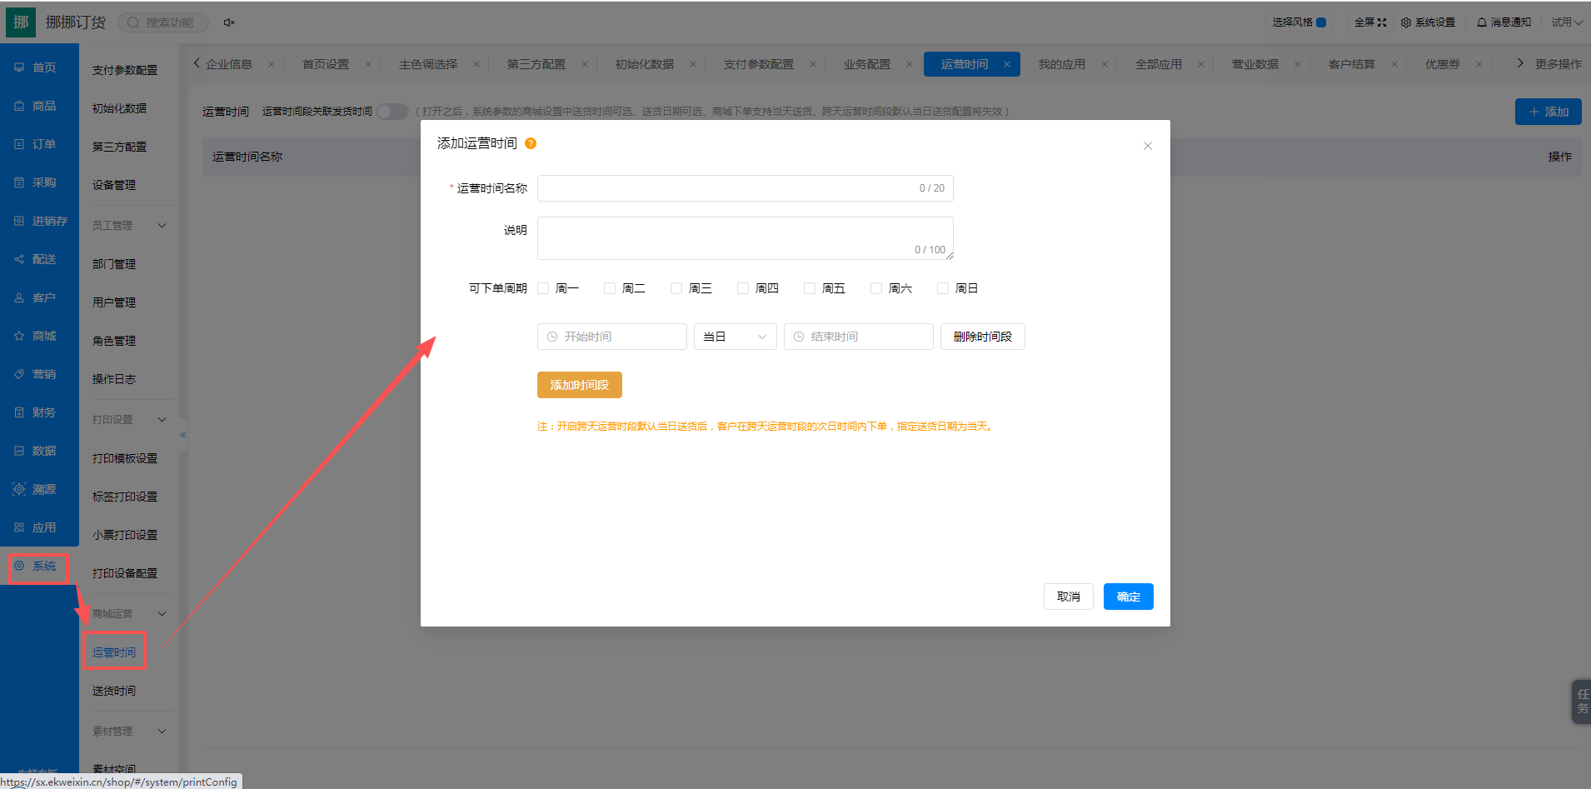Click the 选择风格 blue color swatch
This screenshot has width=1591, height=789.
pos(1321,22)
